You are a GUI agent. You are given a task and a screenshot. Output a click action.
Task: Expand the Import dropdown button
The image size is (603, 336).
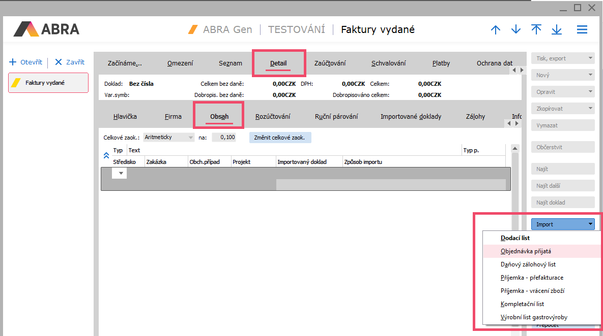click(x=590, y=224)
